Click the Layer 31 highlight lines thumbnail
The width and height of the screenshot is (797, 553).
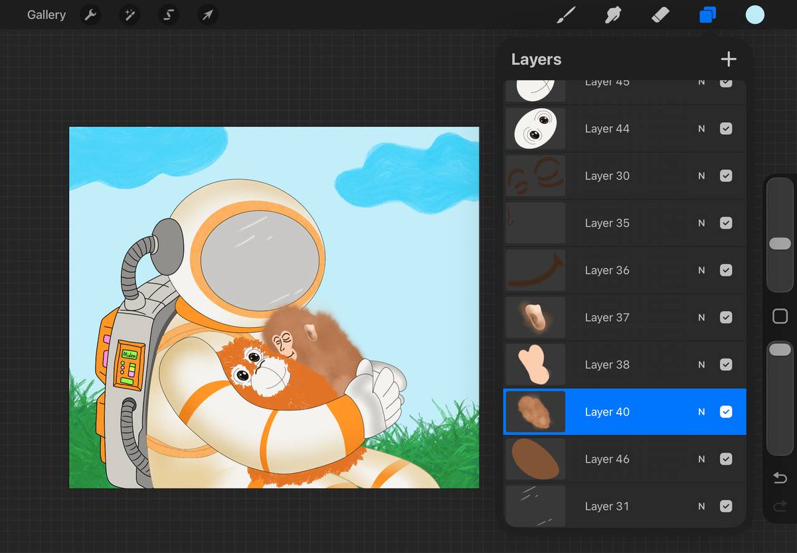(535, 506)
